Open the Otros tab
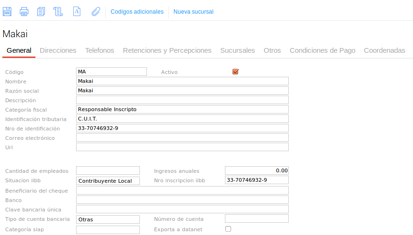Viewport: 413px width, 235px height. pyautogui.click(x=272, y=50)
